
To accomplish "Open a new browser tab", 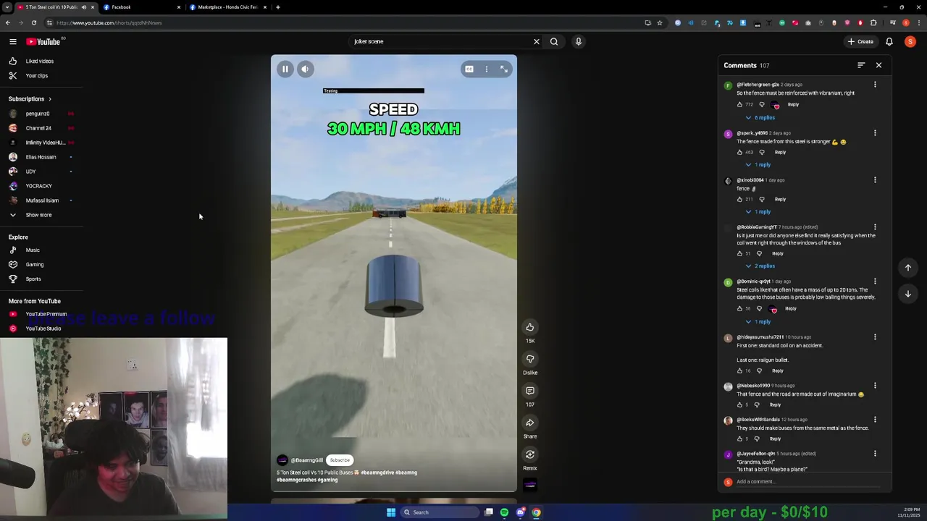I will tap(277, 7).
